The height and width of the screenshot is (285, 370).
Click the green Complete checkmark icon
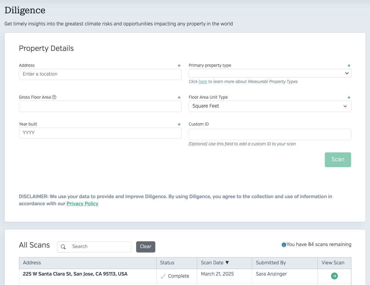pyautogui.click(x=163, y=276)
